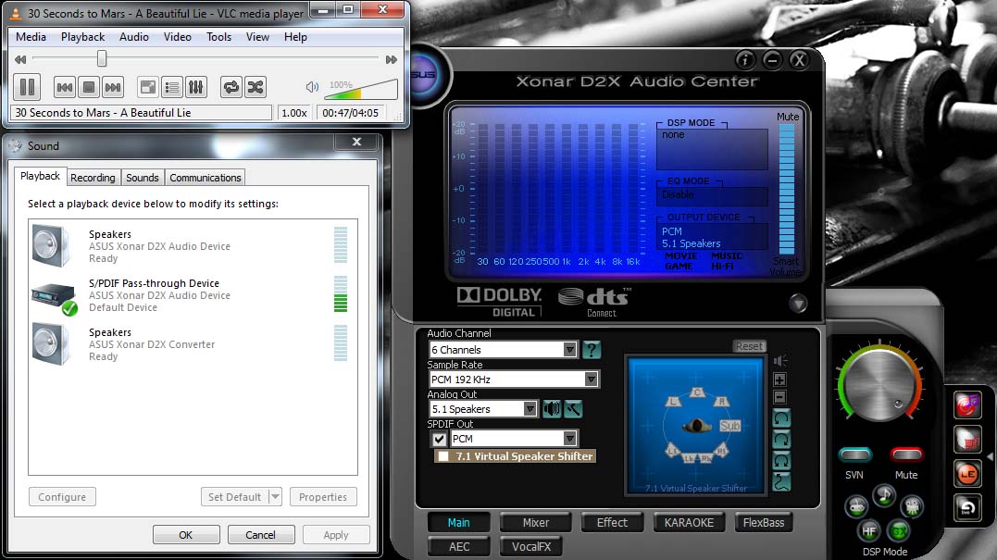Click the 1.00x playback speed indicator
Screen dimensions: 997x560
click(x=294, y=113)
